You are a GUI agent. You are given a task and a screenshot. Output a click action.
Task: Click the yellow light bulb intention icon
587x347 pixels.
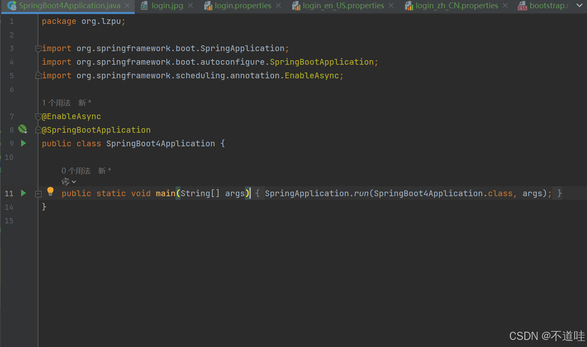(x=50, y=191)
